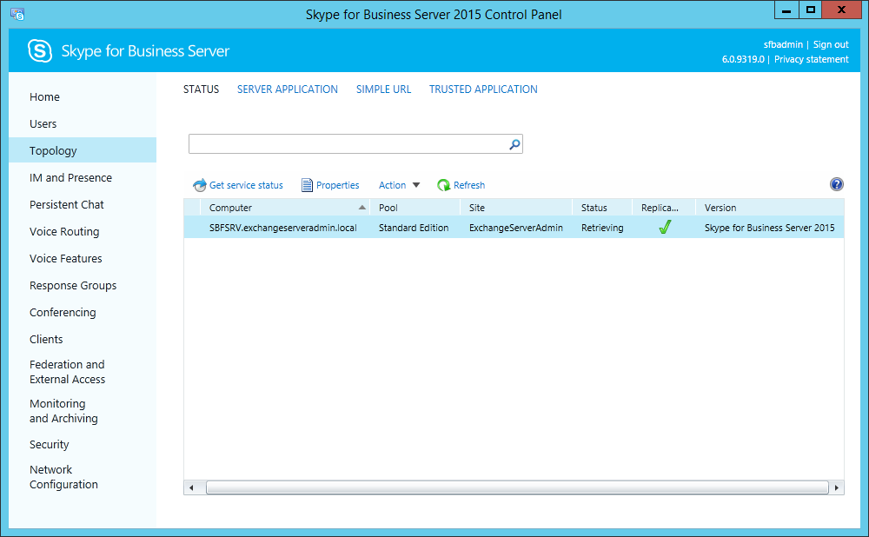Open IM and Presence settings
869x537 pixels.
tap(71, 177)
